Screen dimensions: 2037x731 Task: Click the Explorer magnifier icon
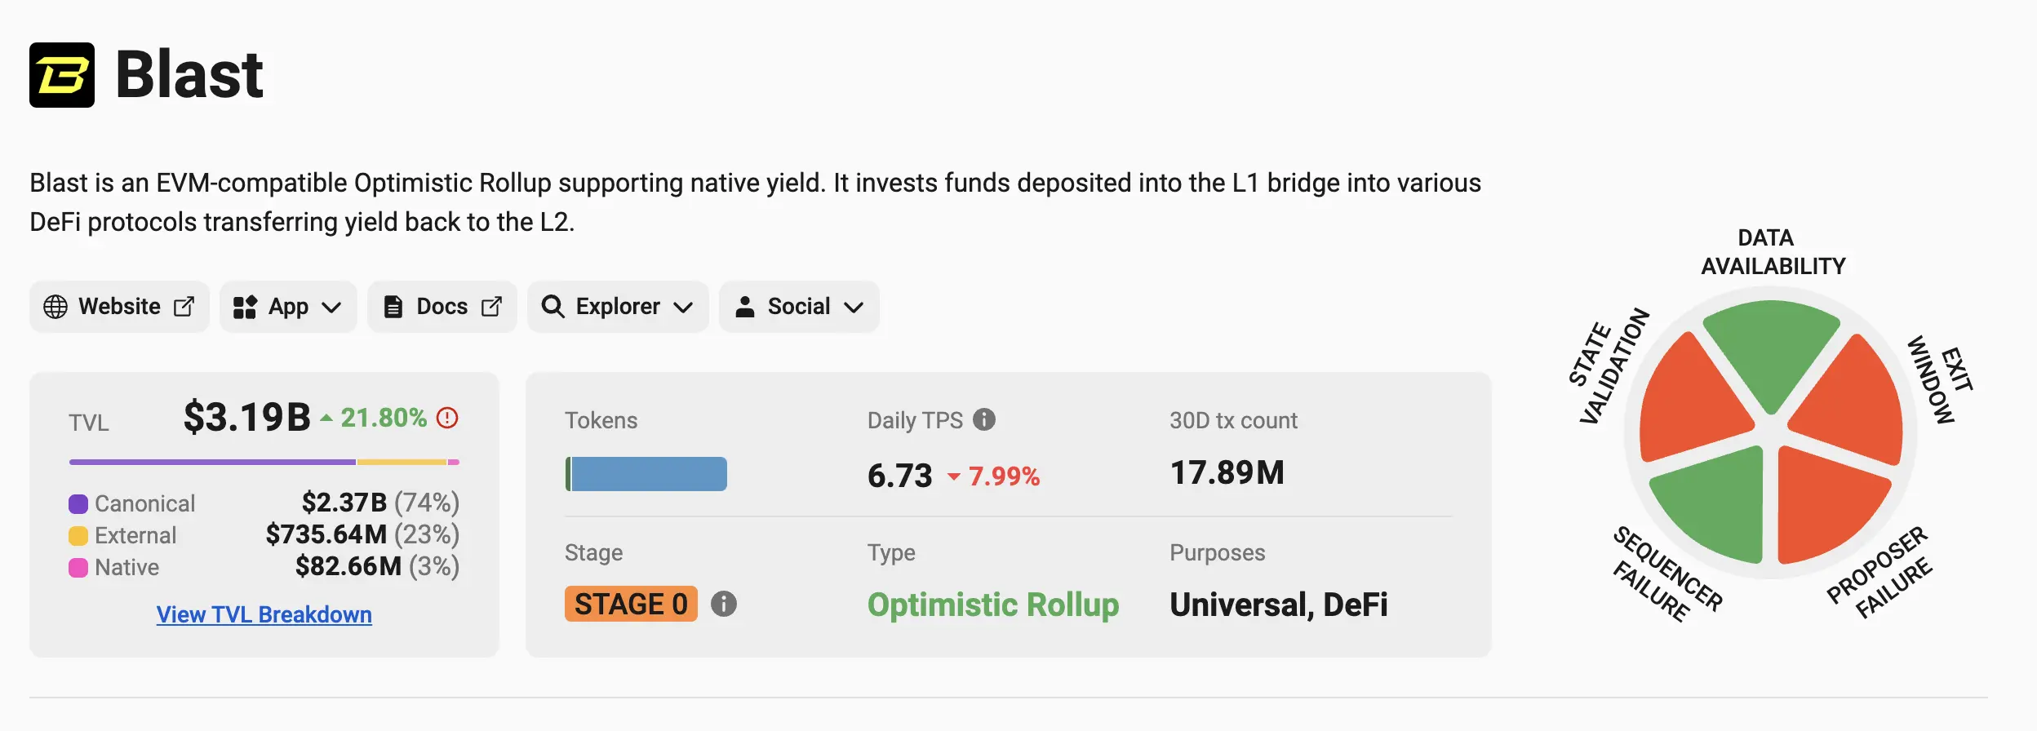click(x=553, y=307)
